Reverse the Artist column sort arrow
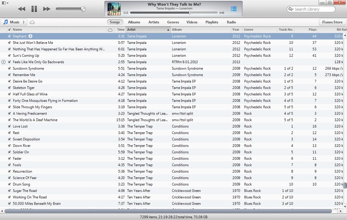 [168, 30]
